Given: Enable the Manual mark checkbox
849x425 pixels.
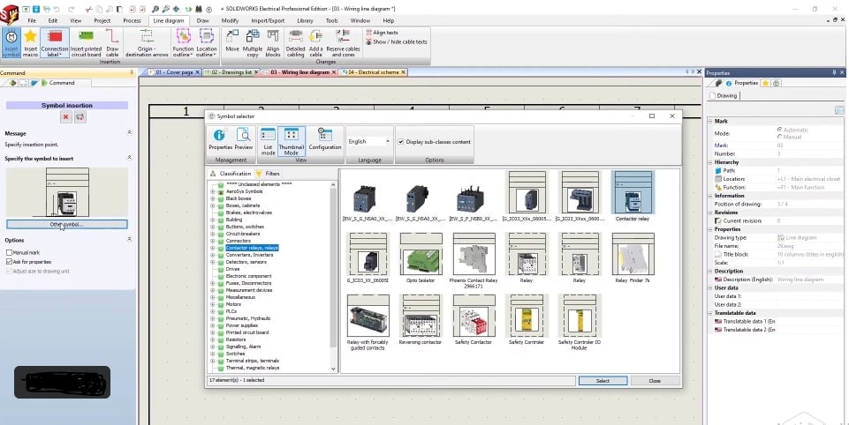Looking at the screenshot, I should tap(9, 253).
